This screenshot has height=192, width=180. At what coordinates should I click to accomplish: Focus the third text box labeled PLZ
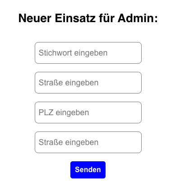(x=88, y=112)
